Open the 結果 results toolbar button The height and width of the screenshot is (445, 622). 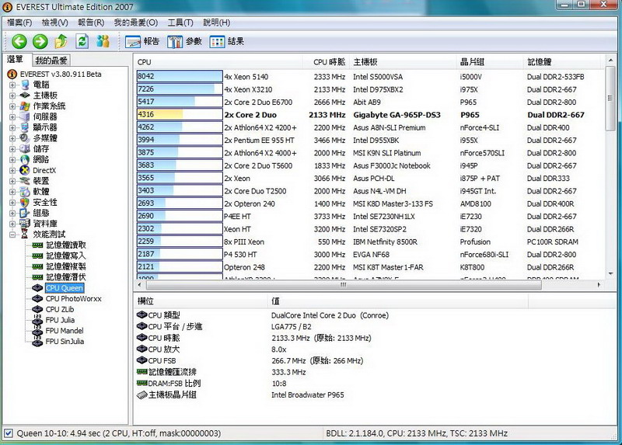pyautogui.click(x=227, y=42)
